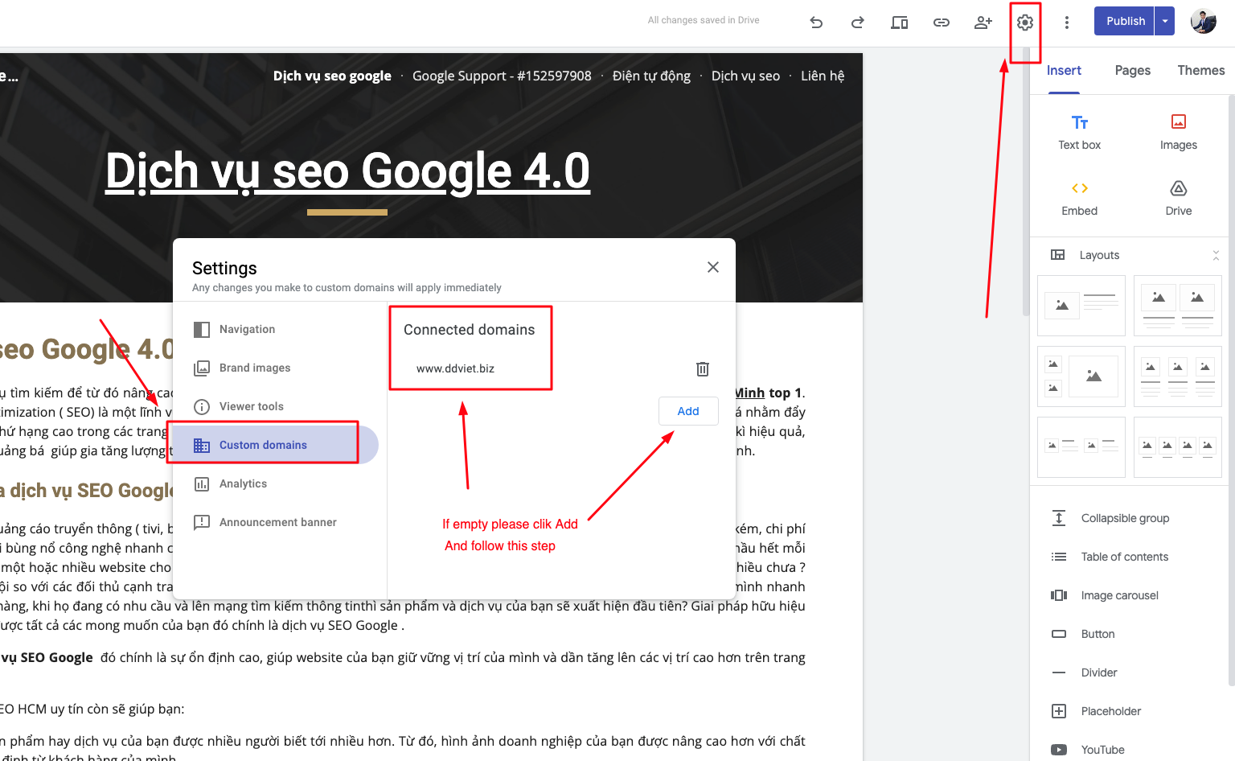Click the www.ddviet.biz domain entry
The image size is (1235, 761).
(455, 368)
